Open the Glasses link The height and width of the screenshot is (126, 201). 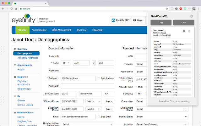click(x=21, y=100)
